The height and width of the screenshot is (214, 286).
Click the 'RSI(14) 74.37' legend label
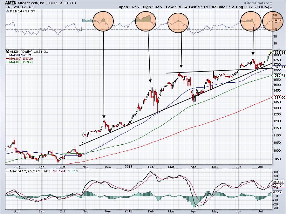[22, 11]
